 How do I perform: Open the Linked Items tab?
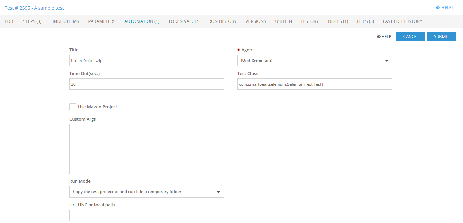tap(65, 21)
